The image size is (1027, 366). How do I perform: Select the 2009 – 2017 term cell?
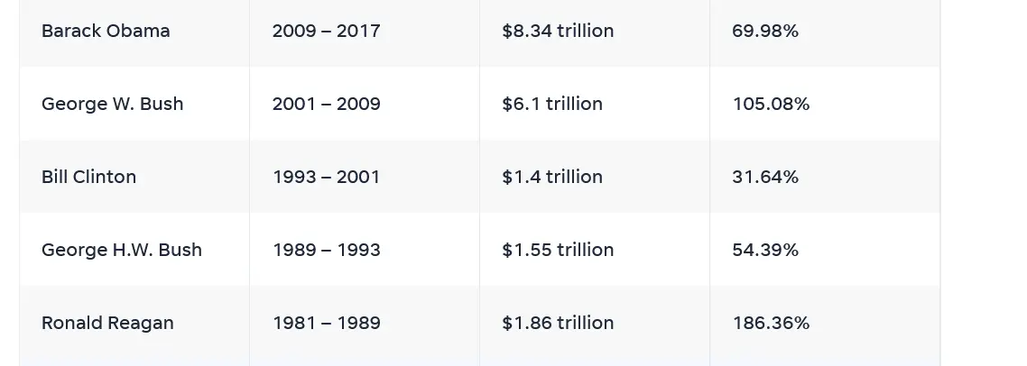tap(326, 31)
